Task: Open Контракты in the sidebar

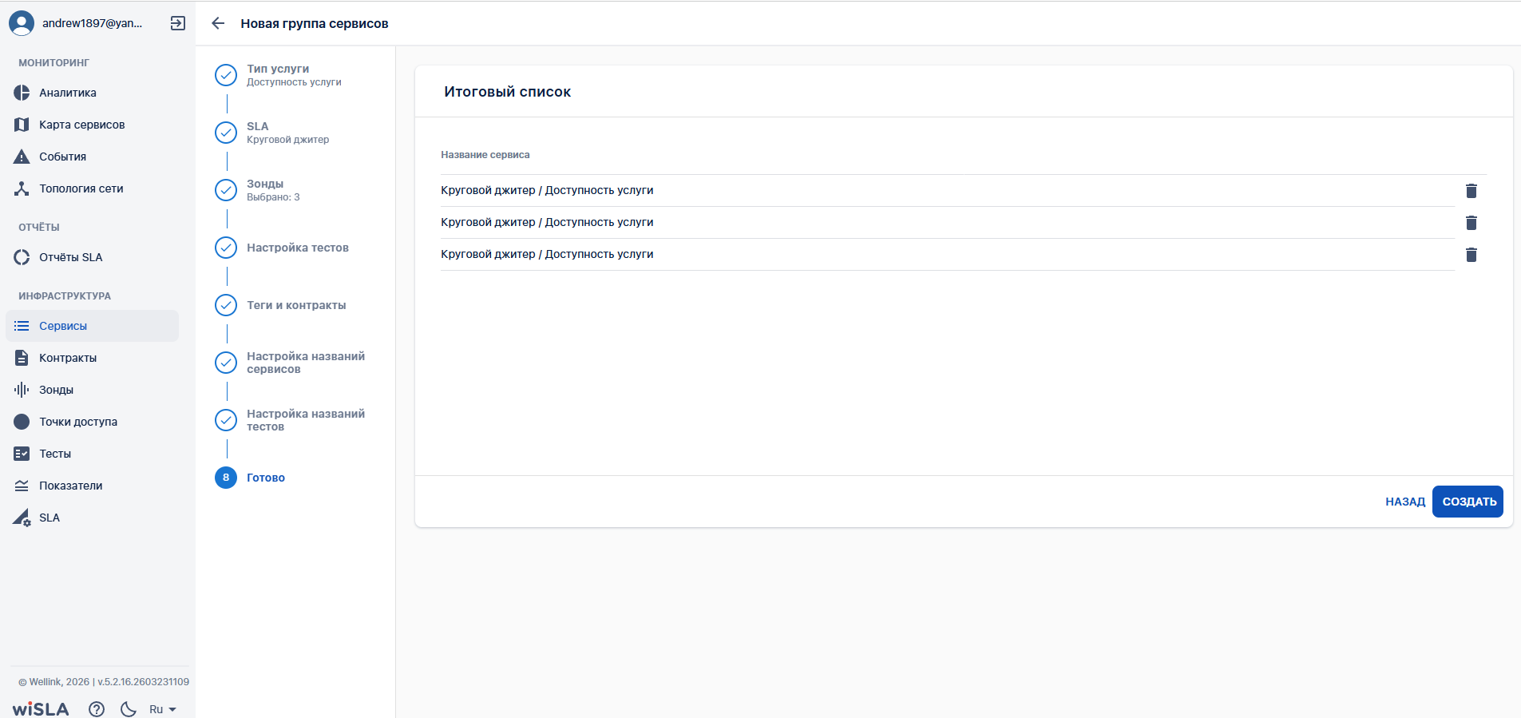Action: (x=67, y=358)
